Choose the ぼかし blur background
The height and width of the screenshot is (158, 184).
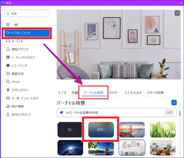click(101, 130)
